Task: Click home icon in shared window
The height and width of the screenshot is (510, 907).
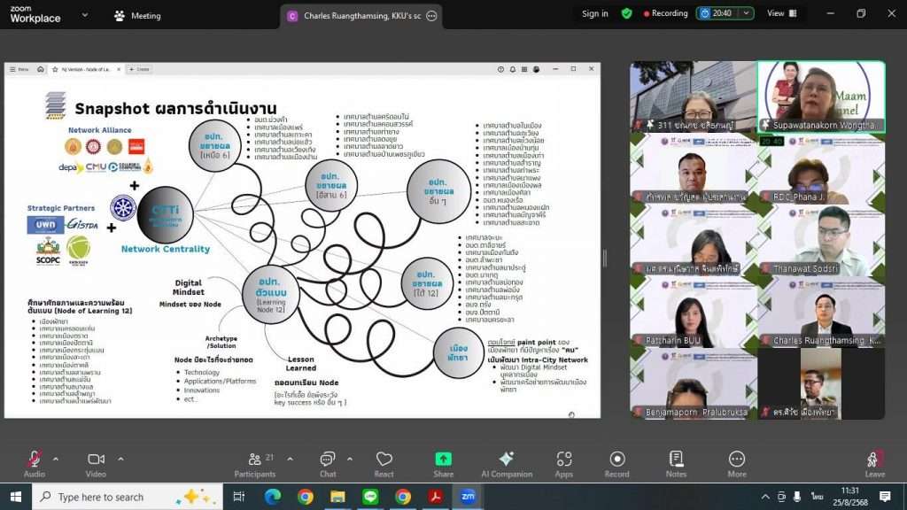Action: pos(41,69)
